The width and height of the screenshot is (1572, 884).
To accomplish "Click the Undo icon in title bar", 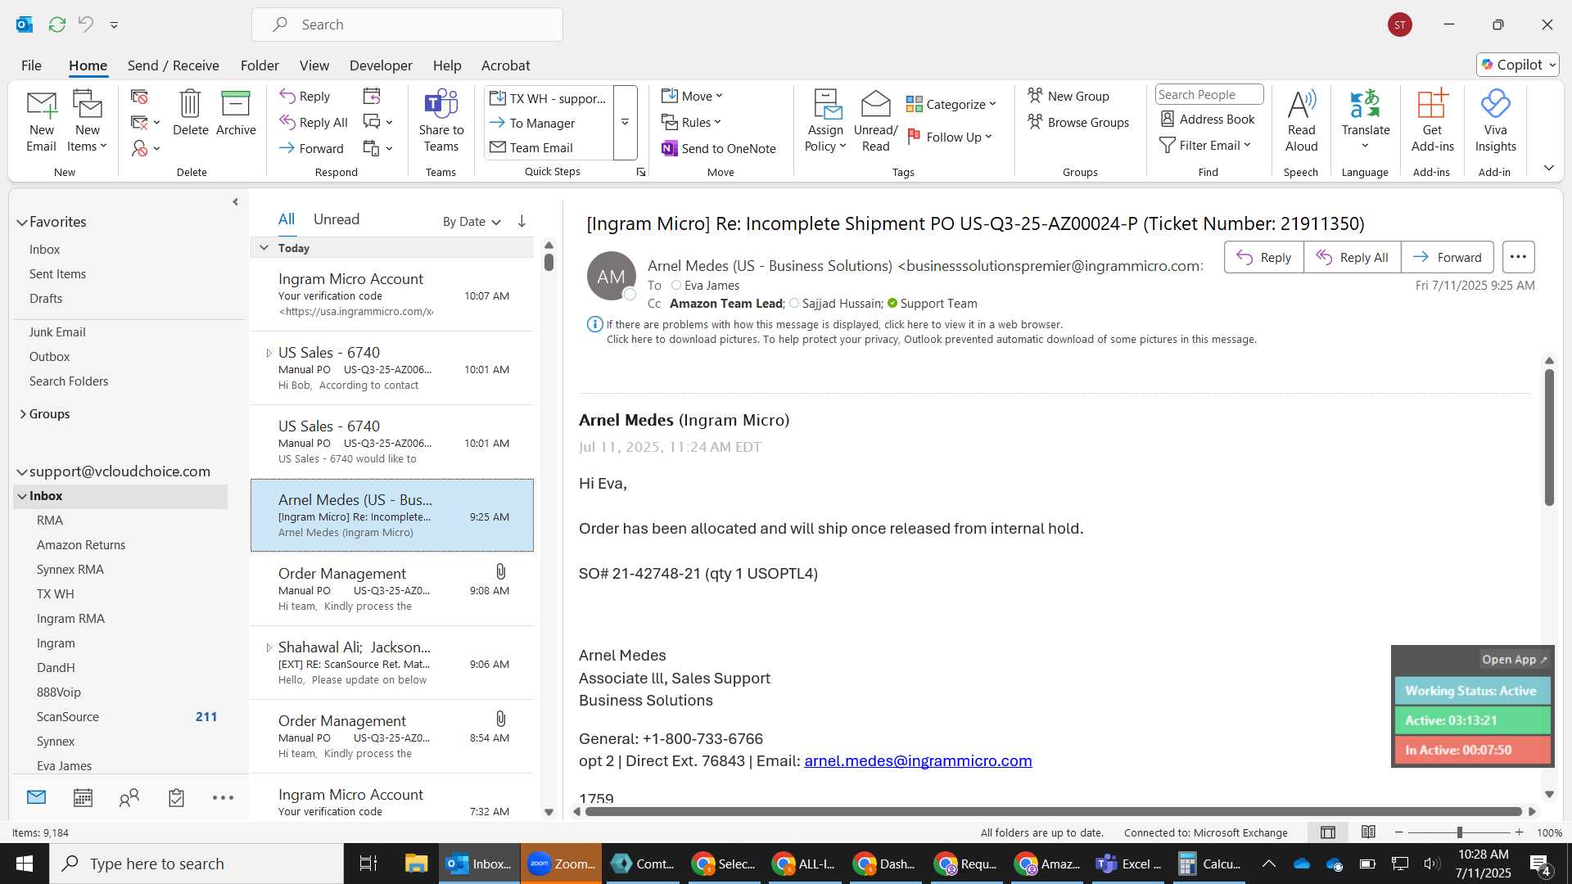I will [x=85, y=25].
